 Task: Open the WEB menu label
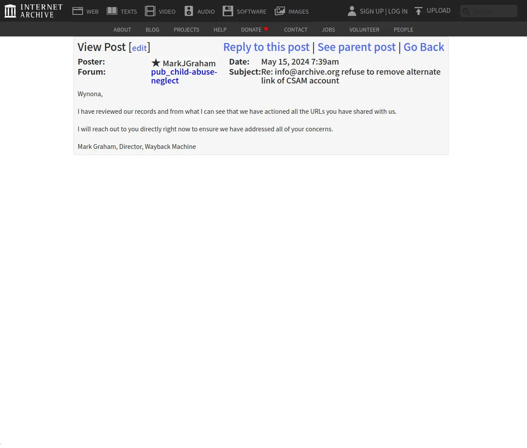click(x=92, y=11)
